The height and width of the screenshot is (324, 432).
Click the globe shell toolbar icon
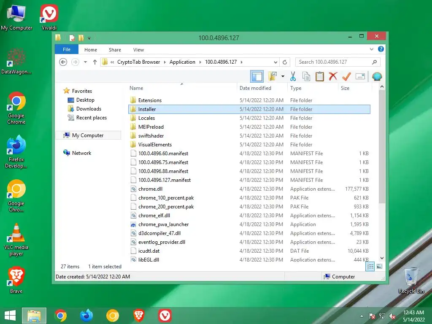(377, 76)
